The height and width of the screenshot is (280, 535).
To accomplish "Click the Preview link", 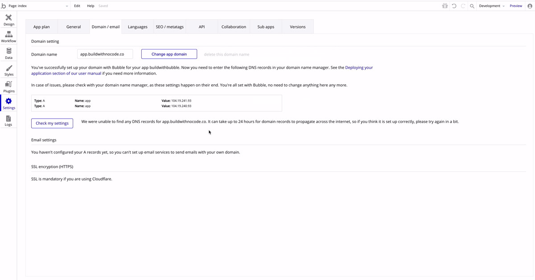I will [516, 6].
